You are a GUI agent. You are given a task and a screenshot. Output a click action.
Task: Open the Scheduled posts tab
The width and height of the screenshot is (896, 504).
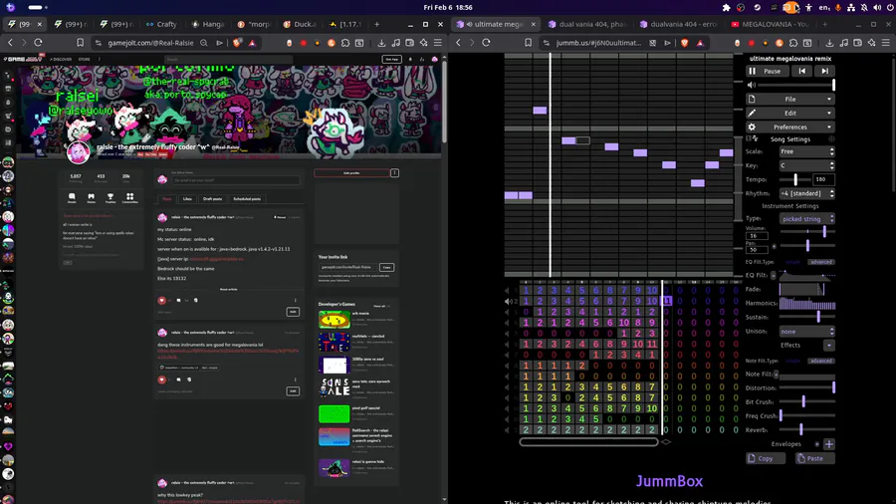click(247, 199)
